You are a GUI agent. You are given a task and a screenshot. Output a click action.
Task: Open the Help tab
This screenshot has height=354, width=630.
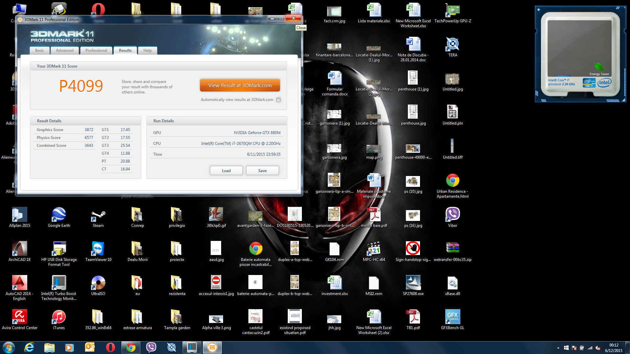(148, 50)
